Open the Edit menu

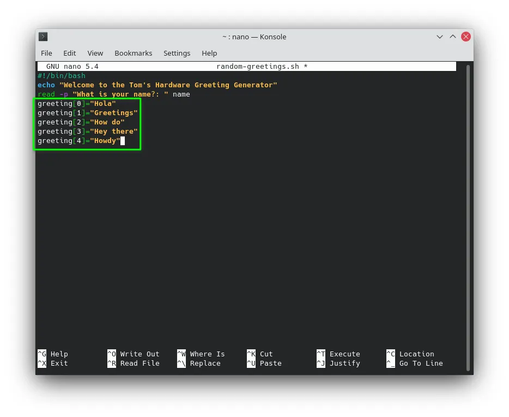click(x=69, y=53)
